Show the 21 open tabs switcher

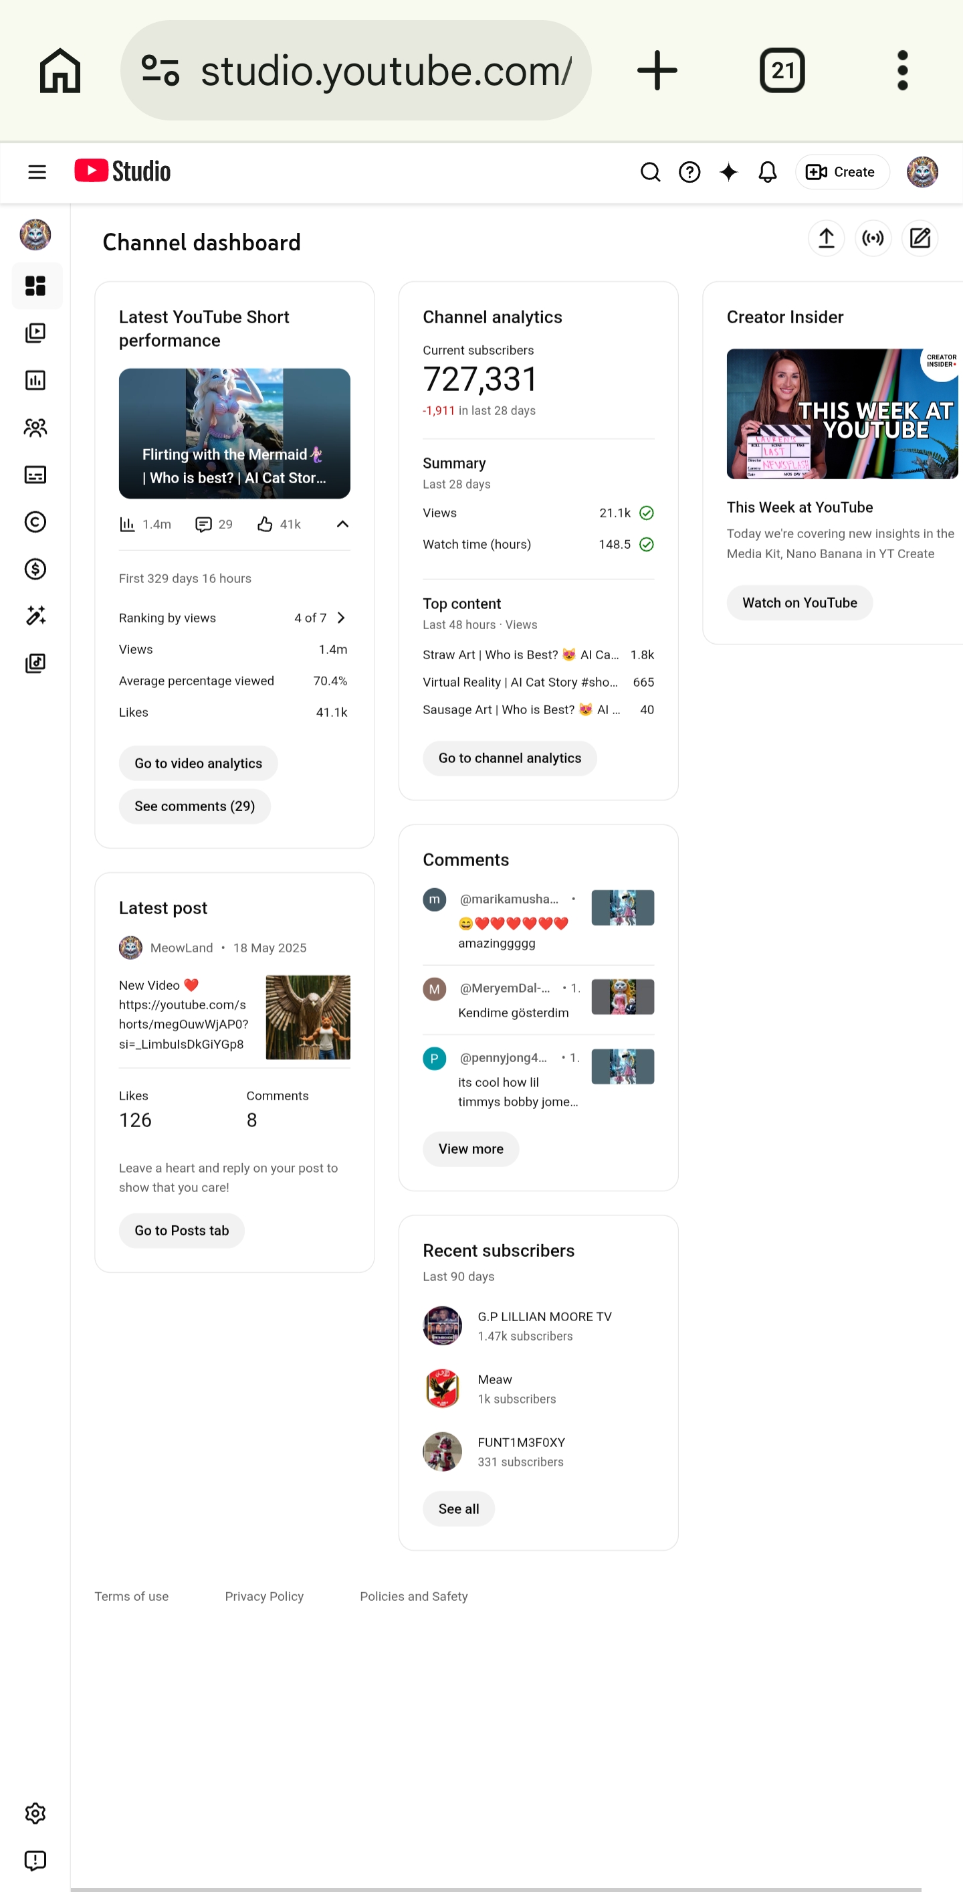click(x=782, y=70)
